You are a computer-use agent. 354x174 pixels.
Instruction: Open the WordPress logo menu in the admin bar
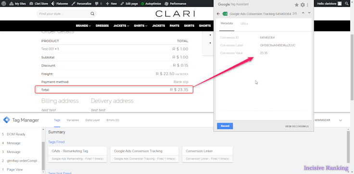point(4,4)
